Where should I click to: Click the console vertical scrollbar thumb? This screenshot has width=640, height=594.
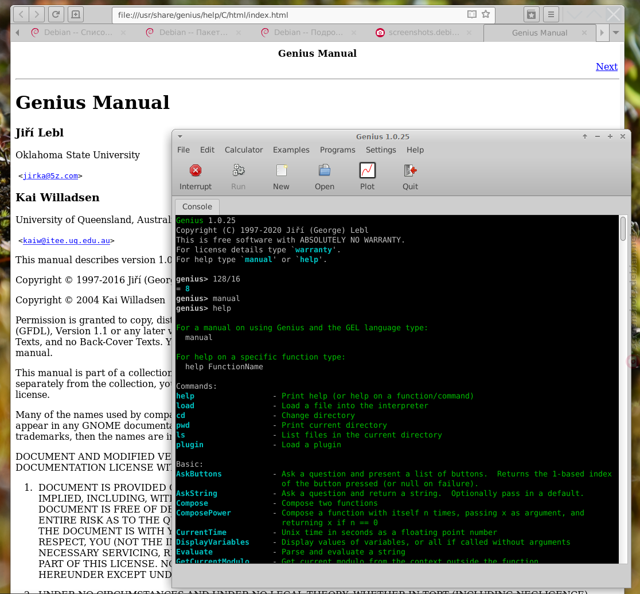[x=623, y=228]
